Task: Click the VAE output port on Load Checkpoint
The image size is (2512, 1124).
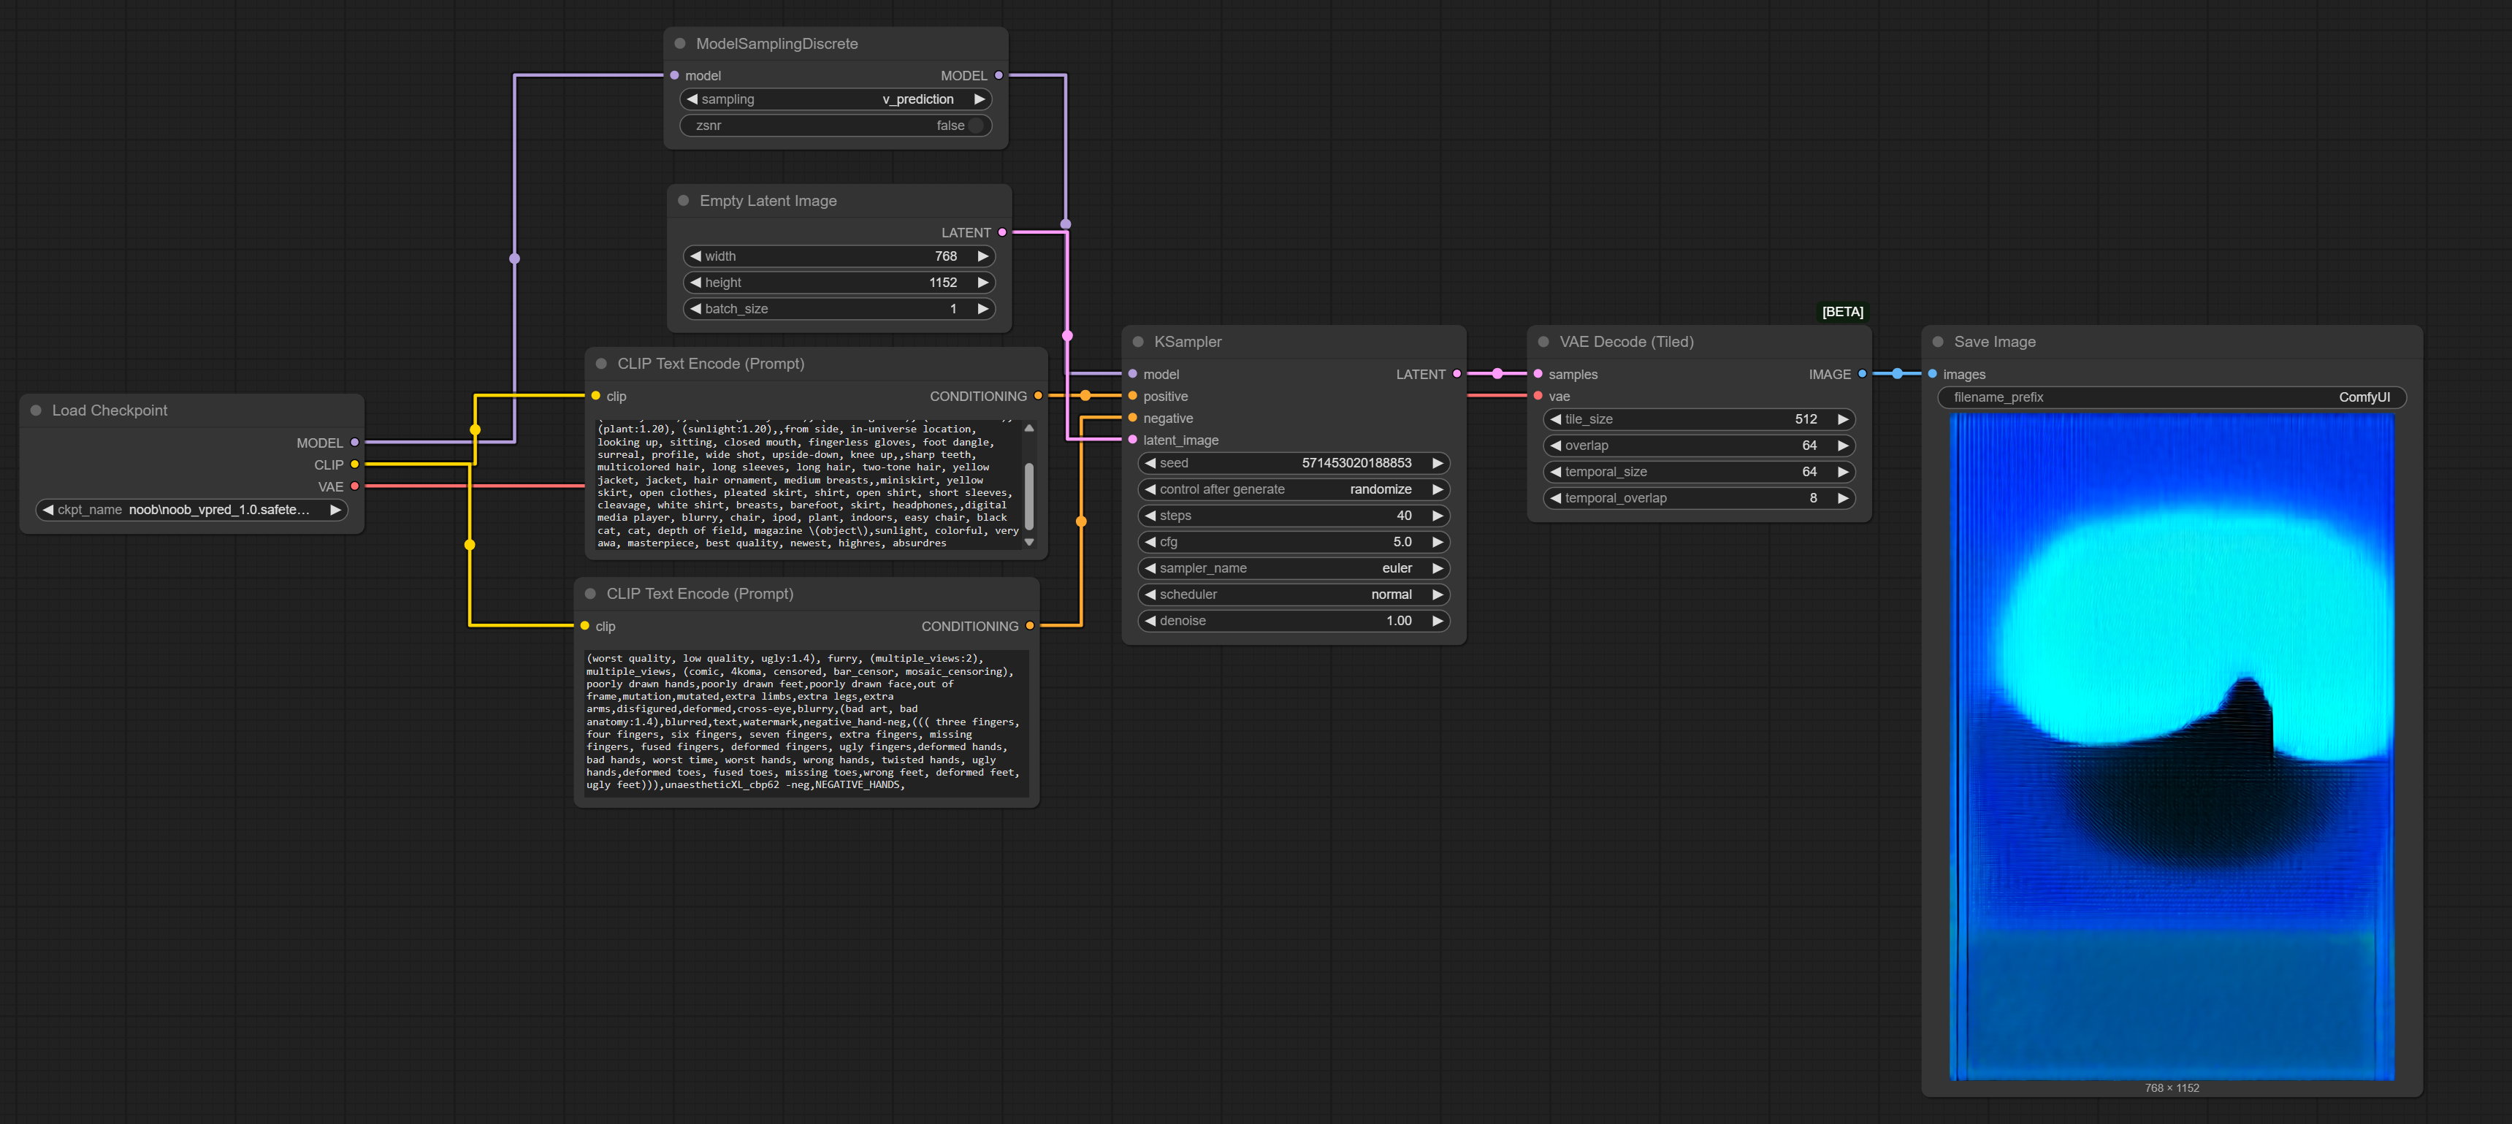Action: click(x=355, y=486)
